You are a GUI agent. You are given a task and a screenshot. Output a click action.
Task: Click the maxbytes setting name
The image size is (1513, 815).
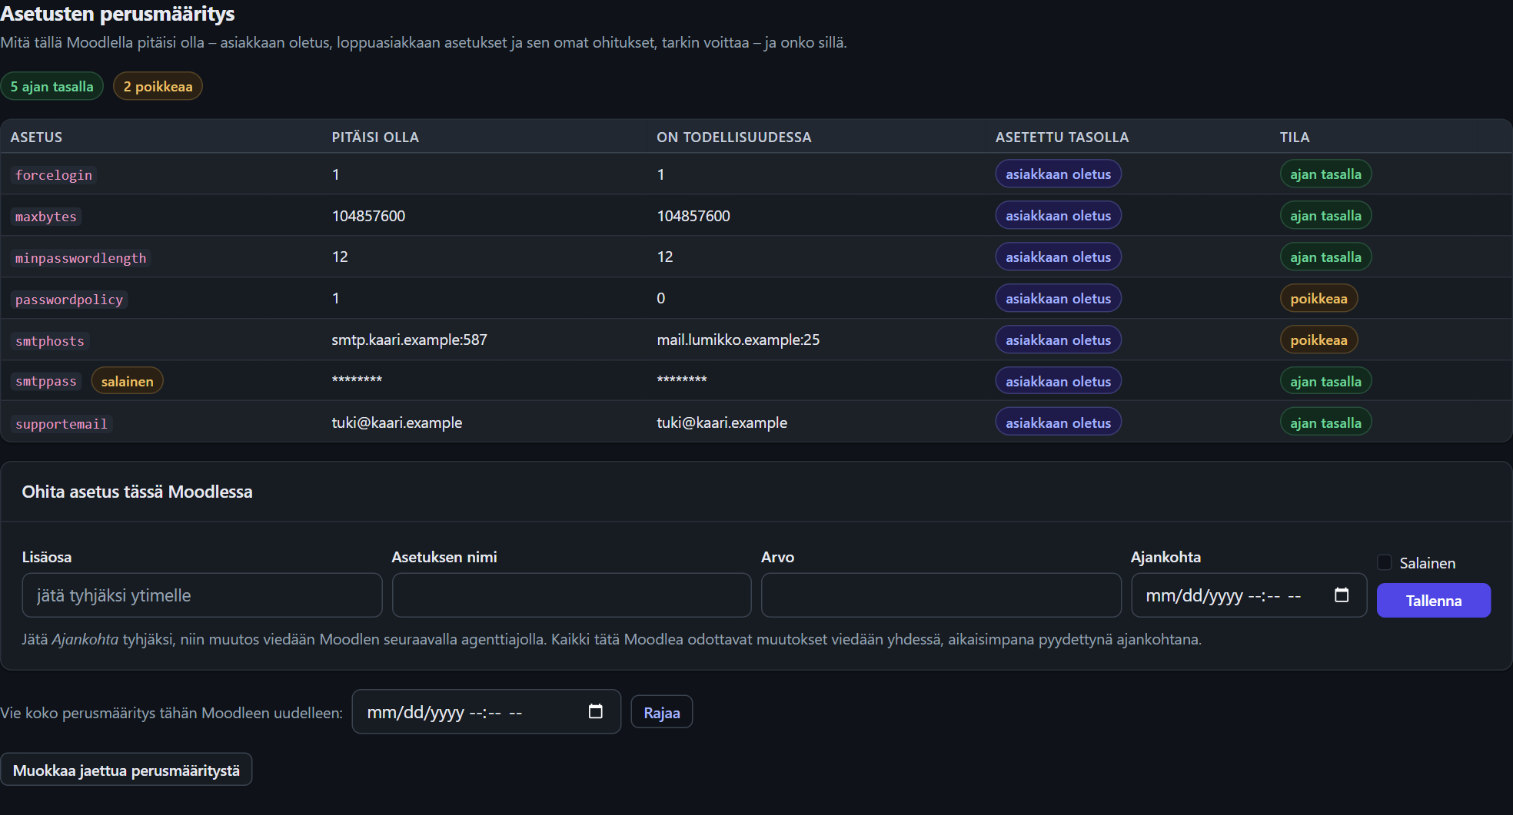(x=46, y=217)
